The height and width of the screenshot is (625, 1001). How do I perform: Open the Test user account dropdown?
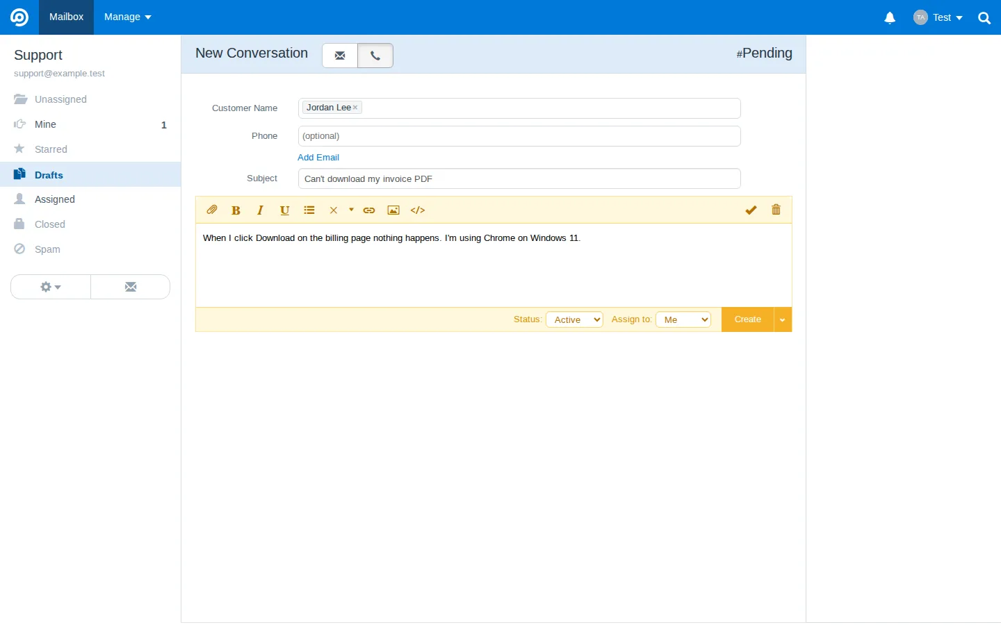[x=938, y=17]
